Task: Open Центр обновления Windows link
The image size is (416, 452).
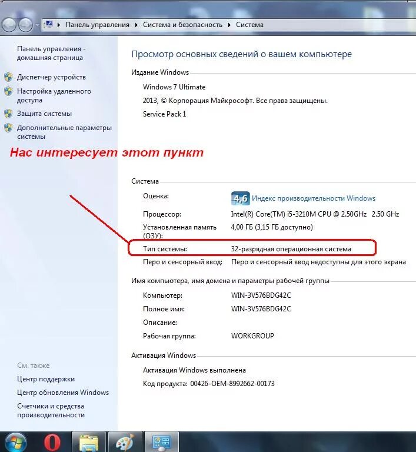Action: [63, 393]
